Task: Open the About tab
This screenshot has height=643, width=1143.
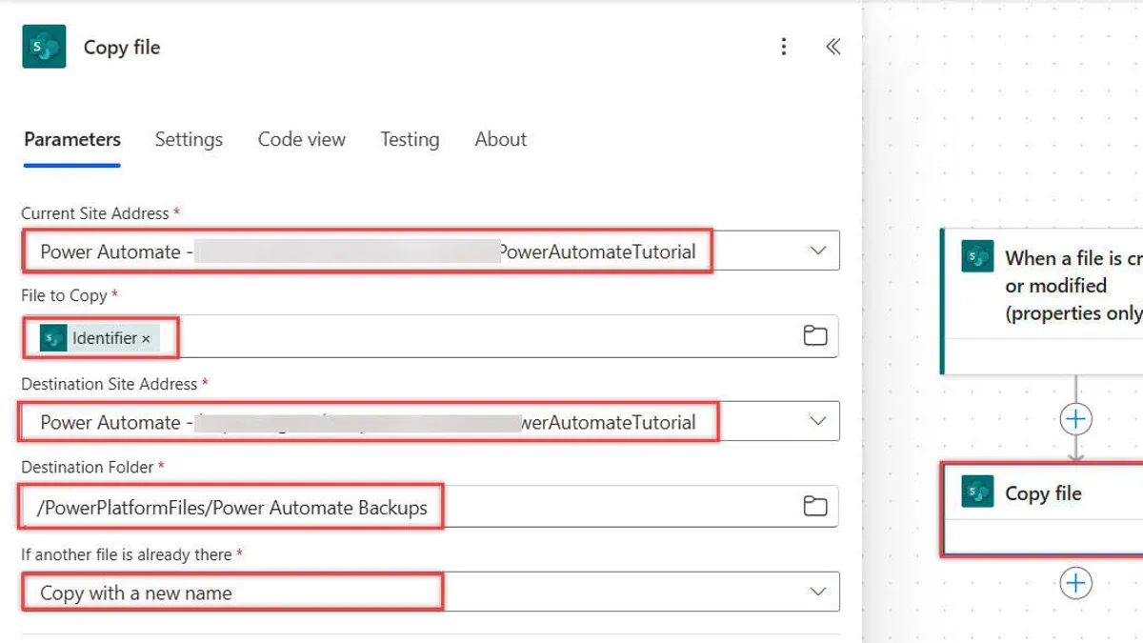Action: click(501, 139)
